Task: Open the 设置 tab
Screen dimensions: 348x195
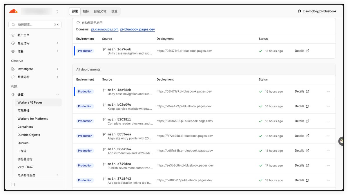Action: click(114, 11)
